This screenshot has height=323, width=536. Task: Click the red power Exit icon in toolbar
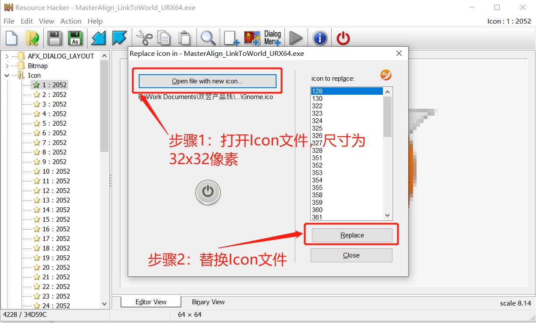(x=343, y=38)
